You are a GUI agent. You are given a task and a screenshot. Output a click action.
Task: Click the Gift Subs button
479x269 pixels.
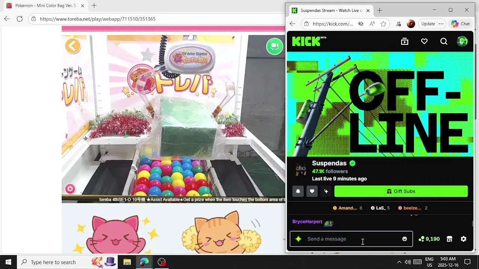[x=401, y=191]
